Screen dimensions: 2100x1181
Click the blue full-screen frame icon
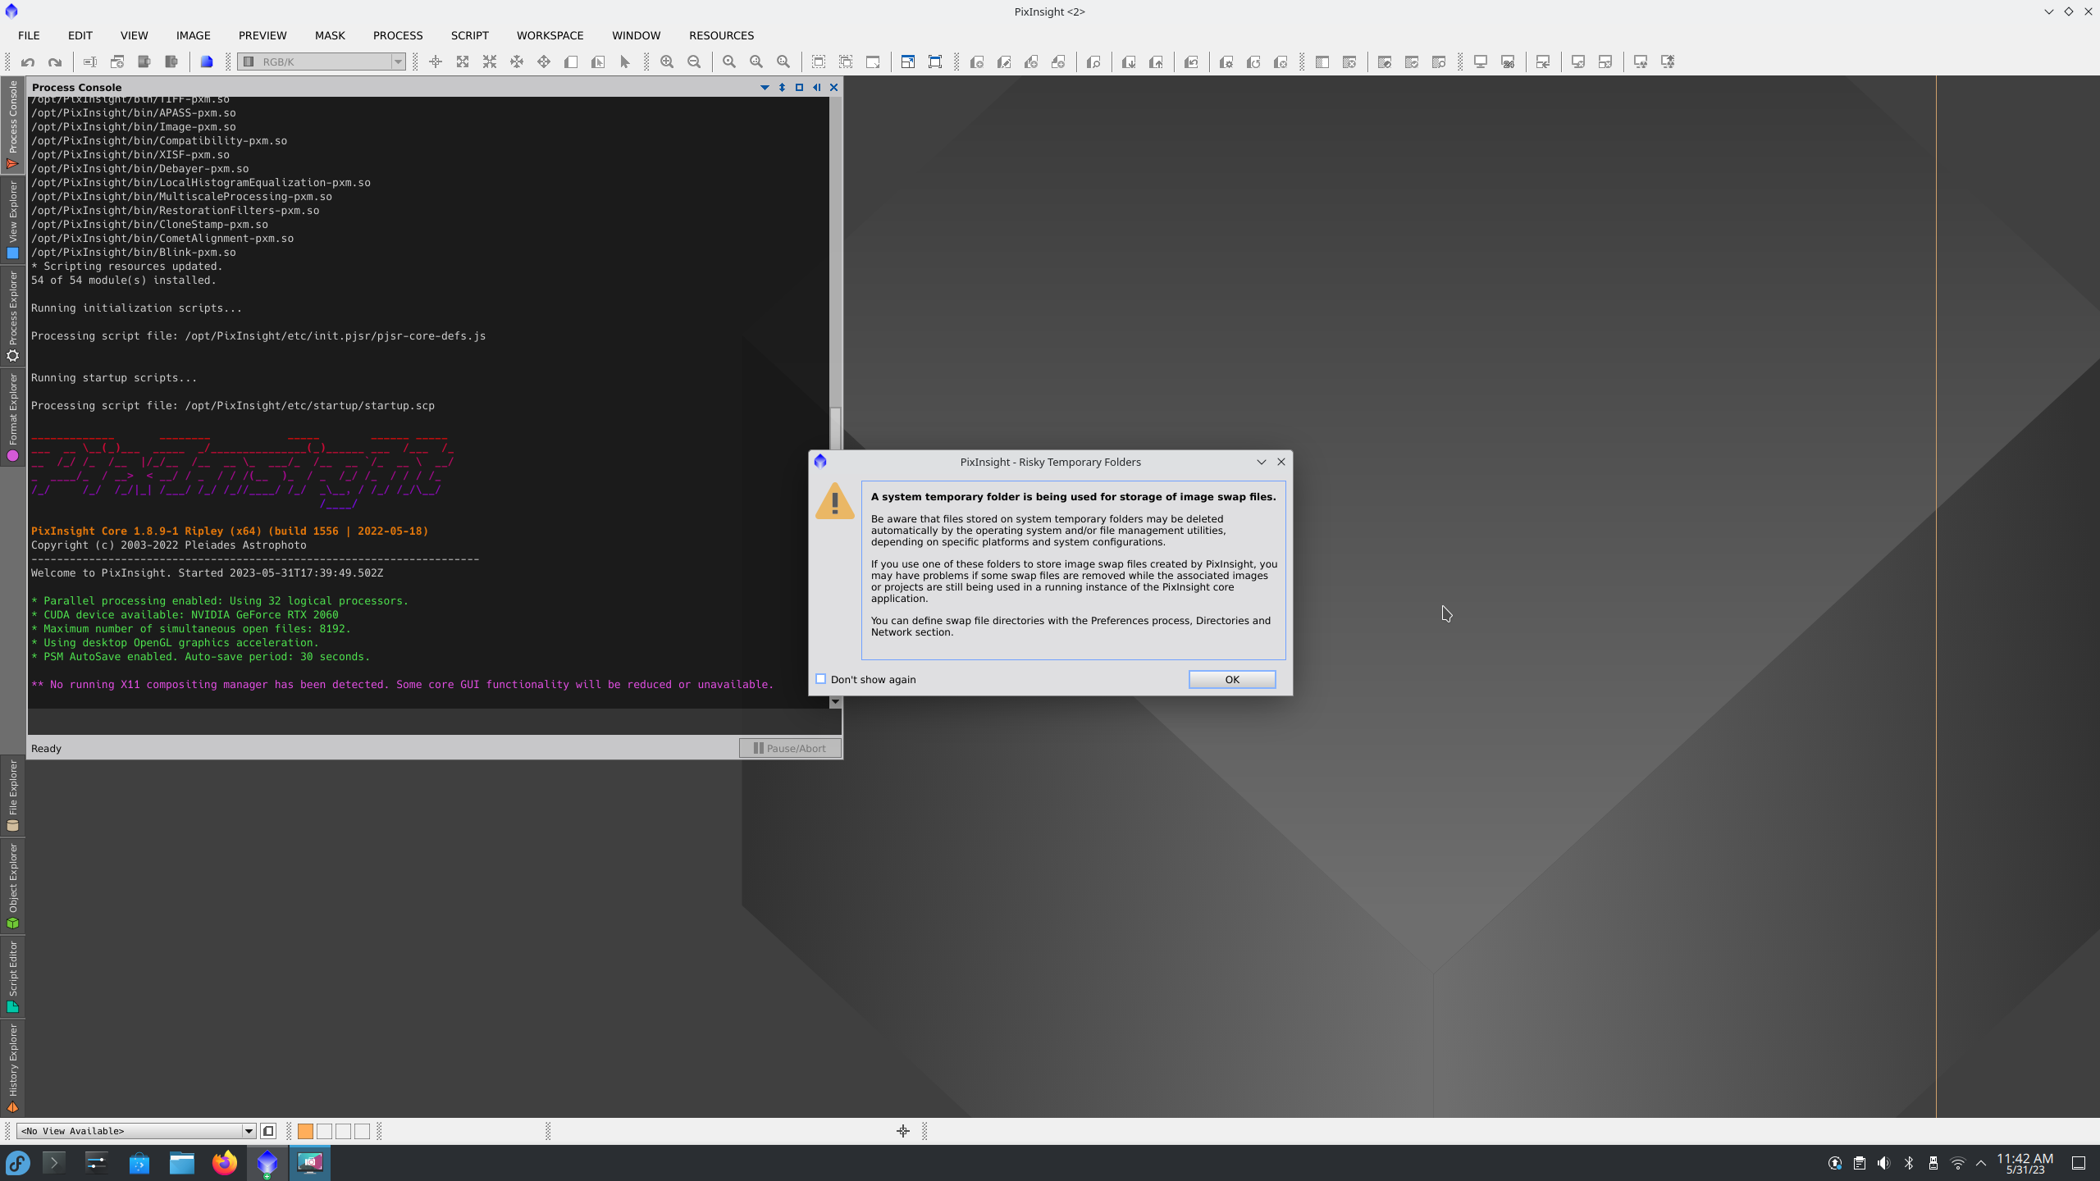pyautogui.click(x=935, y=62)
